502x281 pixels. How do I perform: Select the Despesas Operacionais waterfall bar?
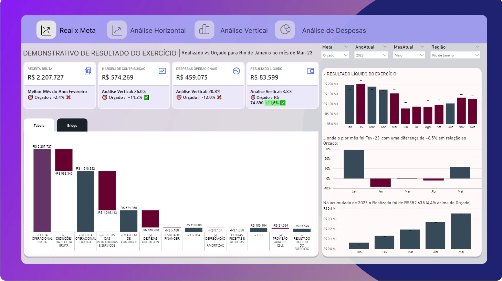[x=150, y=219]
